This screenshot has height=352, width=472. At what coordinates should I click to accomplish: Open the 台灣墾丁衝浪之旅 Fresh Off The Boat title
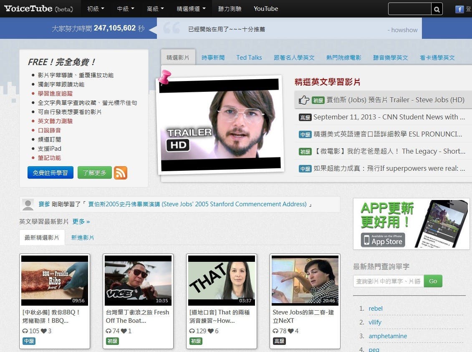(x=137, y=317)
